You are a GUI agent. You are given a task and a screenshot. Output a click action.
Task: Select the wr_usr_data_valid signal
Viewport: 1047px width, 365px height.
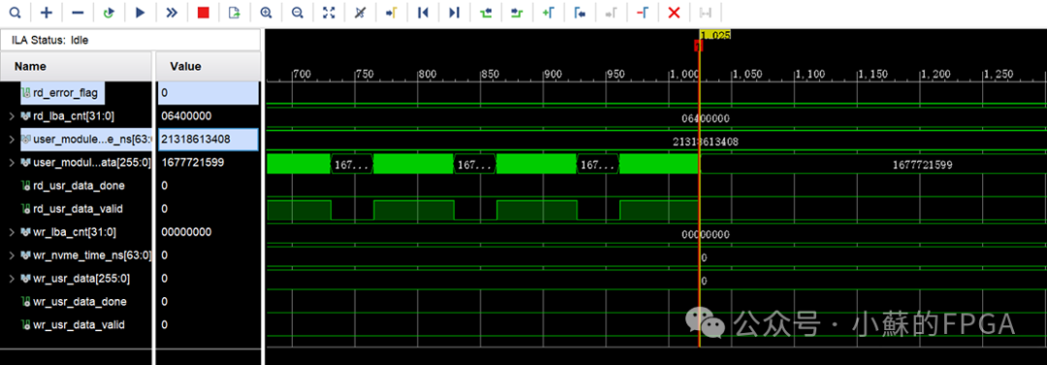tap(73, 325)
